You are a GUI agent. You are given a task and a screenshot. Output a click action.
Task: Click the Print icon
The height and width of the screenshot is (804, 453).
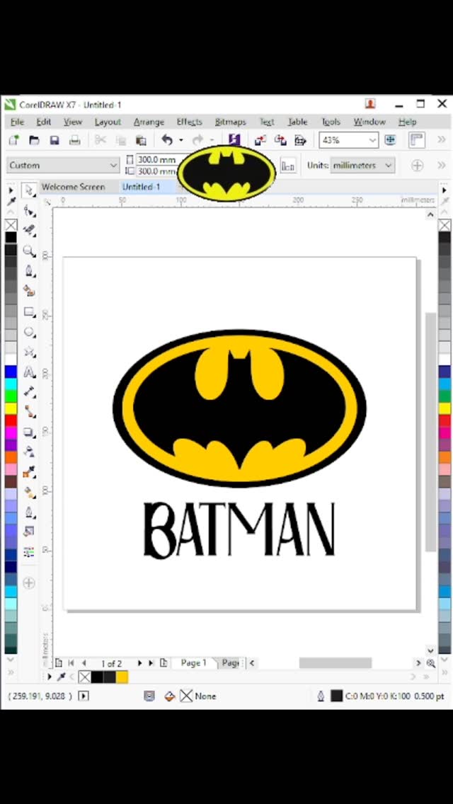(75, 139)
